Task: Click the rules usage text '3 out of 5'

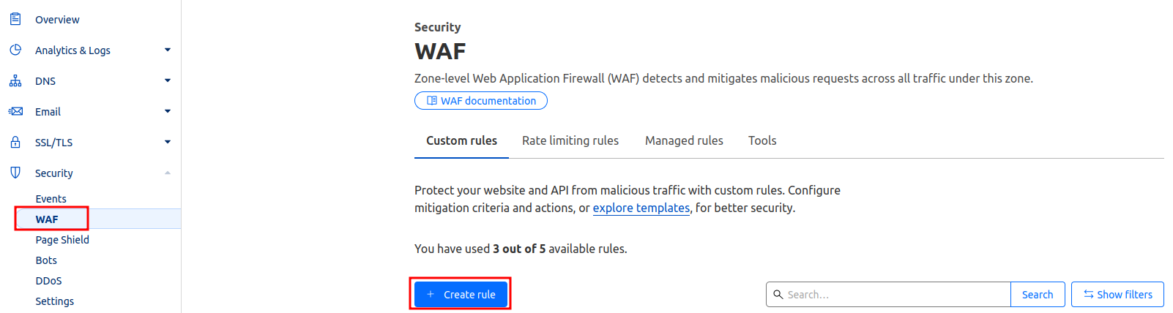Action: click(519, 249)
